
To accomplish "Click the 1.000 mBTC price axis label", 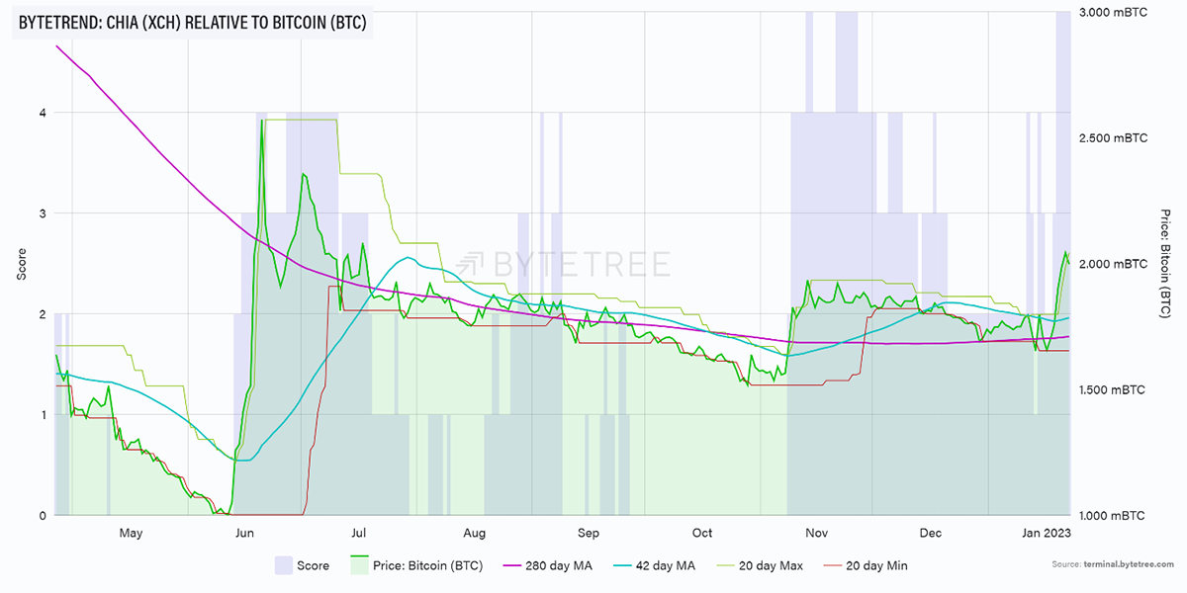I will point(1115,516).
